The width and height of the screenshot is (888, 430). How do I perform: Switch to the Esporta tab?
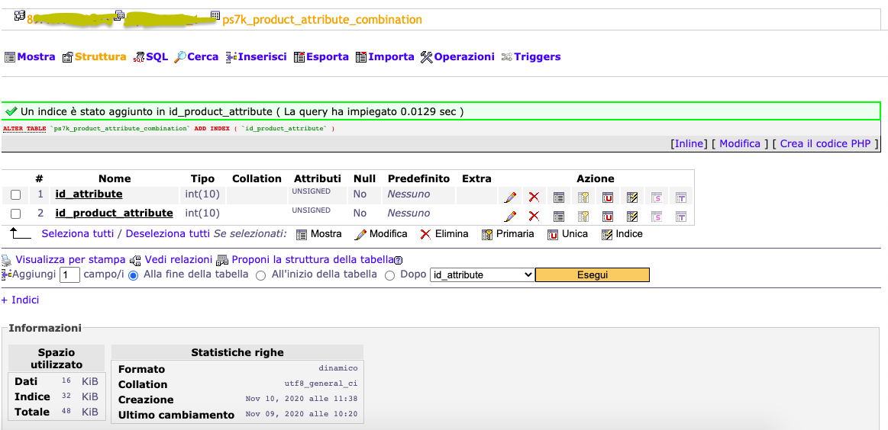pyautogui.click(x=321, y=56)
